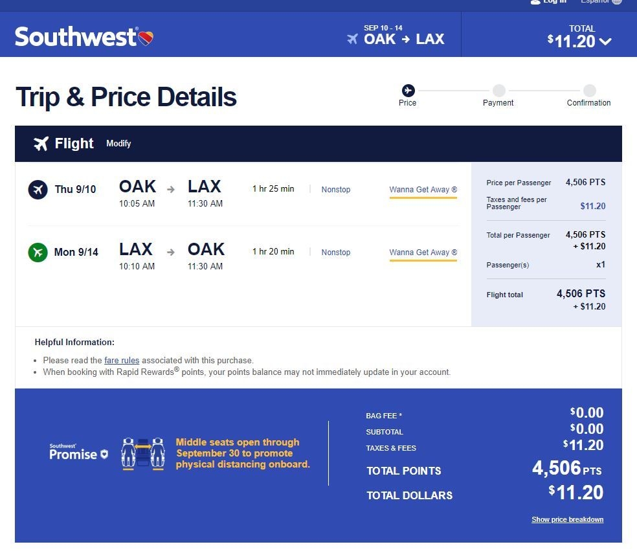The height and width of the screenshot is (553, 637).
Task: Click Modify to change the flight
Action: [x=118, y=144]
